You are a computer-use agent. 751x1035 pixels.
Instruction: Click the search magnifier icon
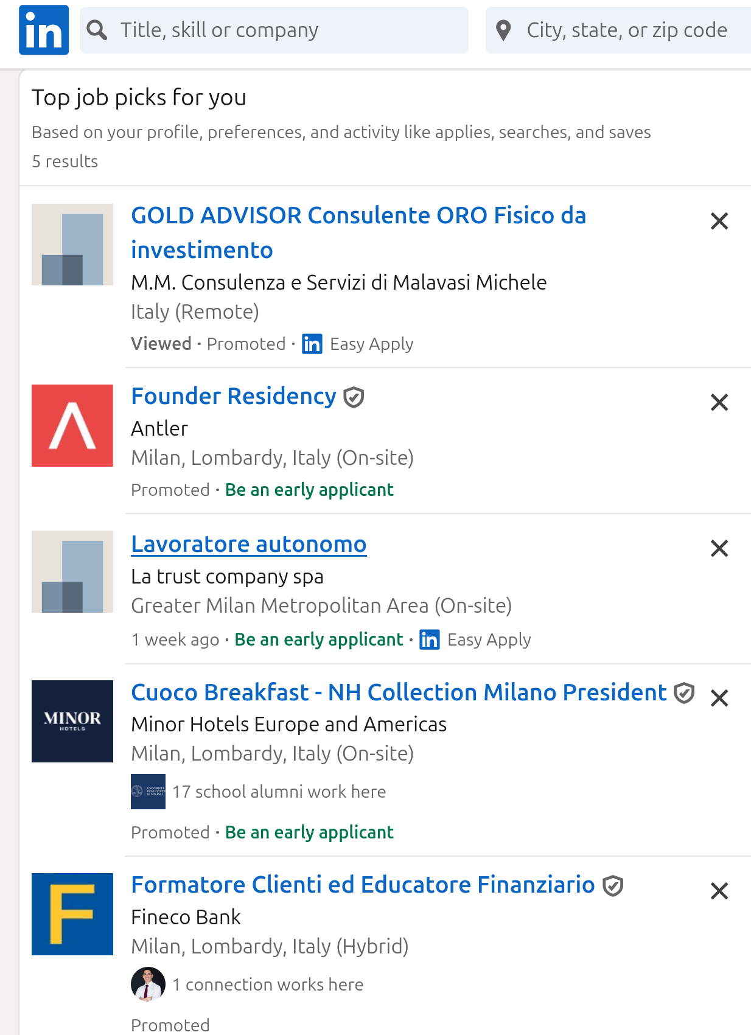click(x=97, y=30)
